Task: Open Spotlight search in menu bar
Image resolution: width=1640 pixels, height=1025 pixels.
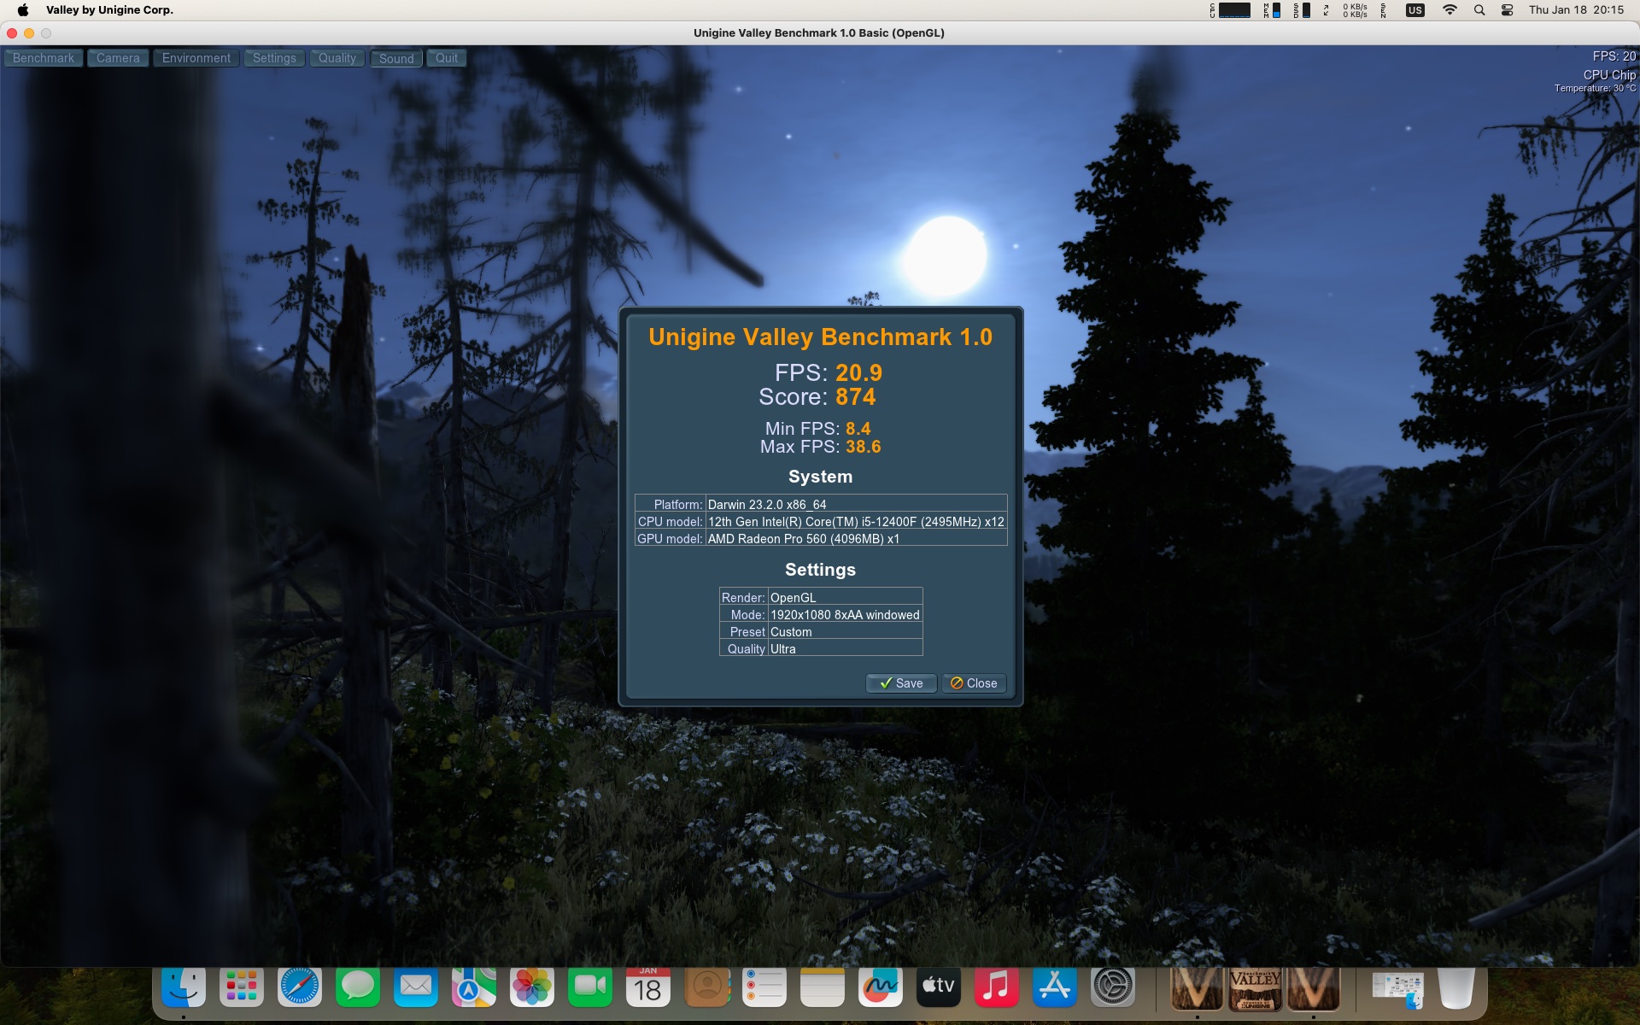Action: click(x=1479, y=10)
